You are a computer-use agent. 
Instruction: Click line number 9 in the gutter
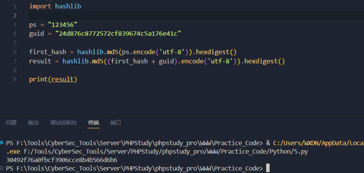[15, 79]
